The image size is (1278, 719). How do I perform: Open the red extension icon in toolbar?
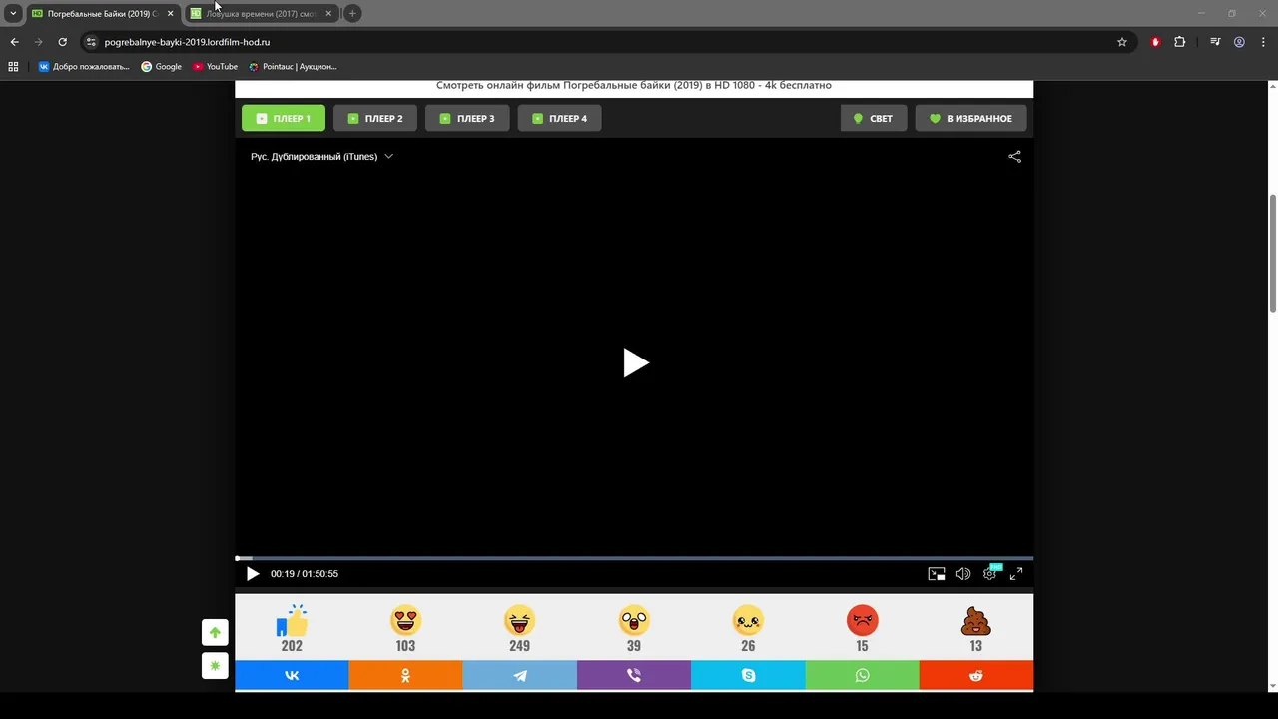pyautogui.click(x=1156, y=42)
